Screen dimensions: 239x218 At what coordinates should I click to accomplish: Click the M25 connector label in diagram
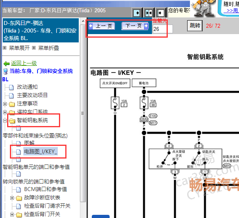[x=227, y=166]
